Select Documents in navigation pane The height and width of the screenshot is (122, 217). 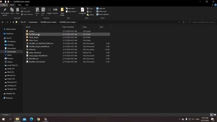point(12,48)
